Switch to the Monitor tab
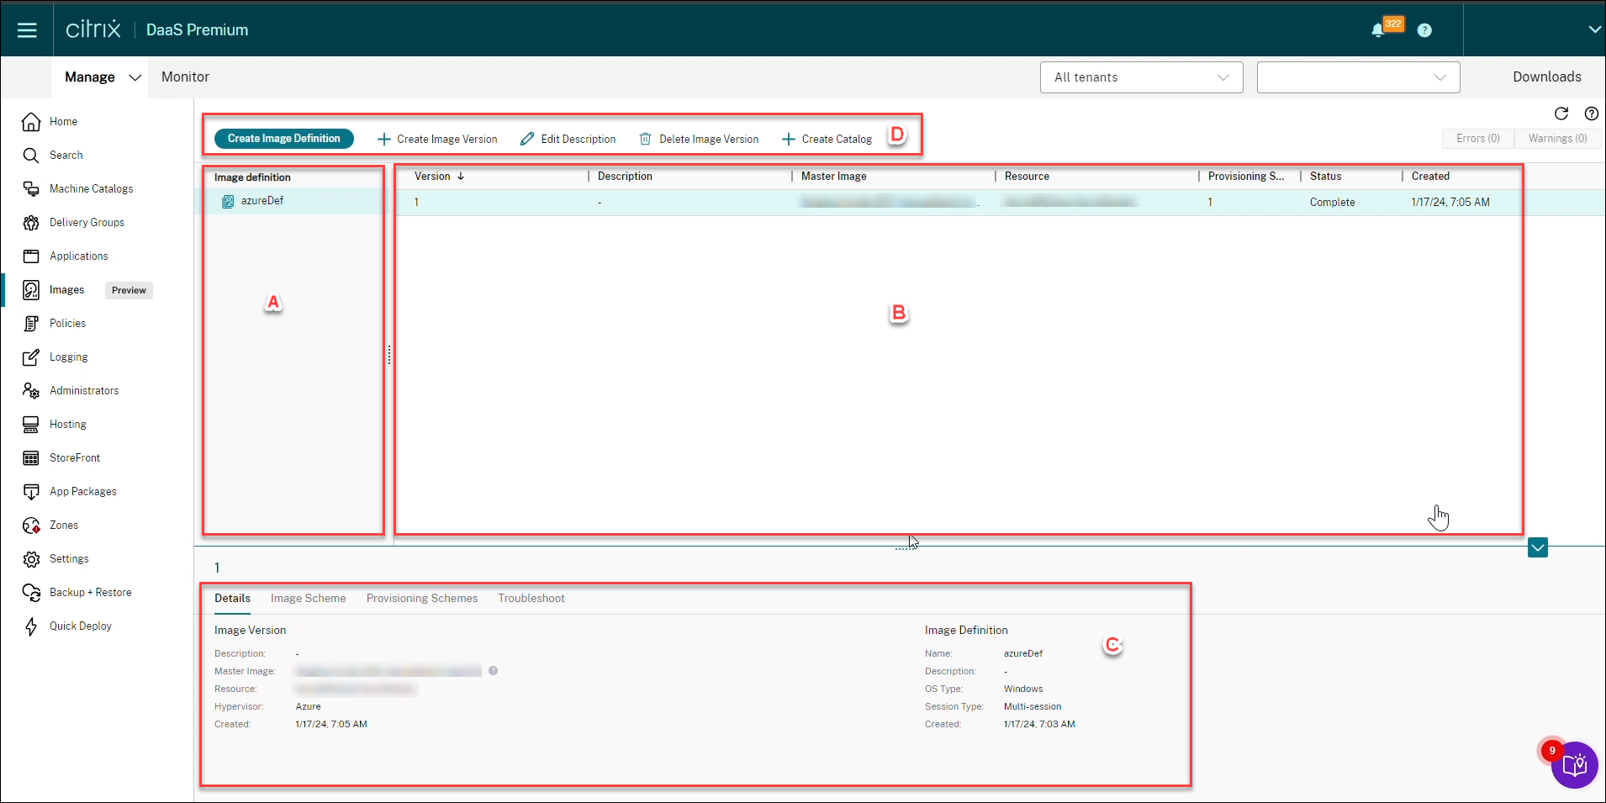 (x=185, y=77)
